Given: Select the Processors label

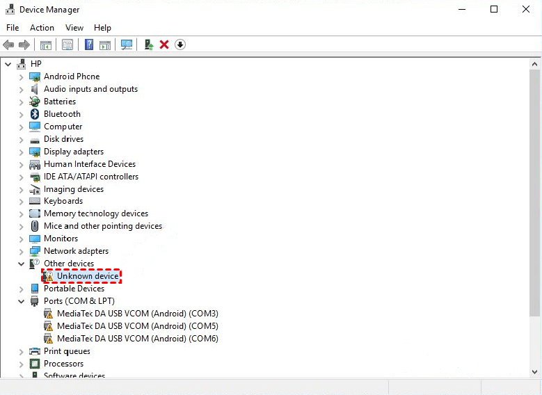Looking at the screenshot, I should 63,364.
